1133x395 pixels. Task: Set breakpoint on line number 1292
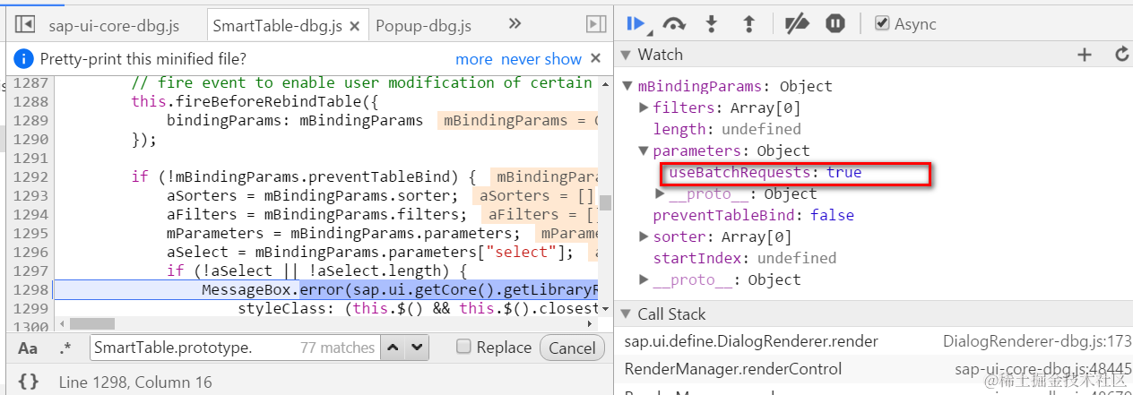tap(29, 176)
